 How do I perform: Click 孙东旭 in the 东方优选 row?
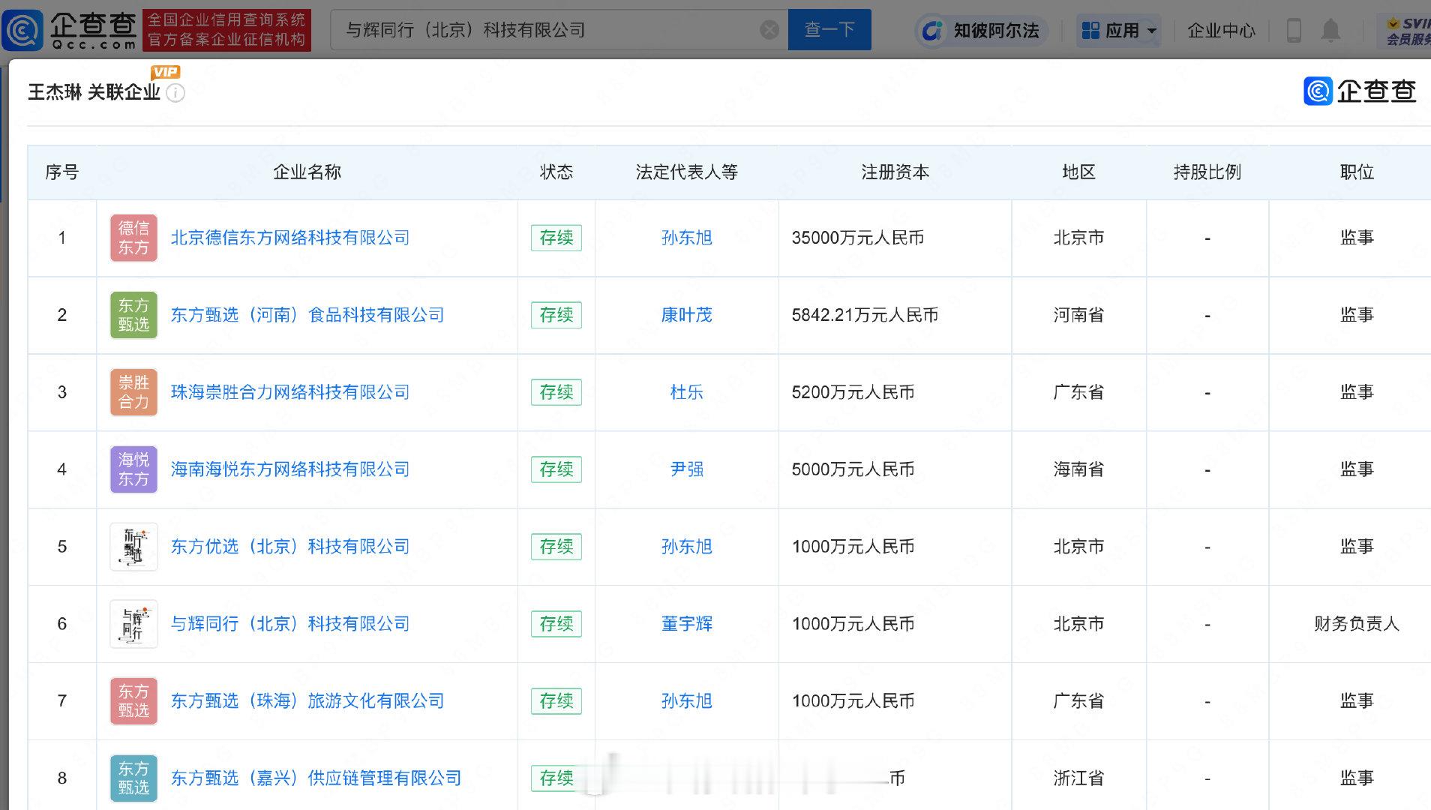coord(686,547)
